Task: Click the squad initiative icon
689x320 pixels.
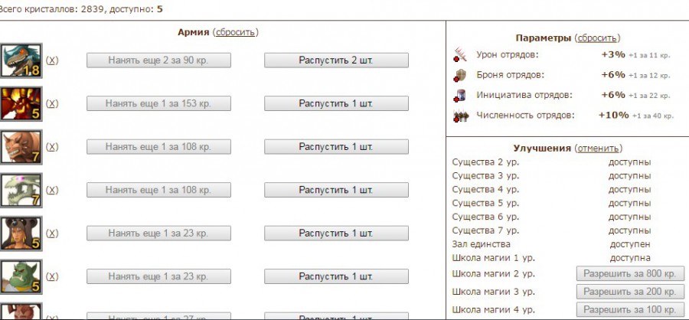Action: click(461, 96)
